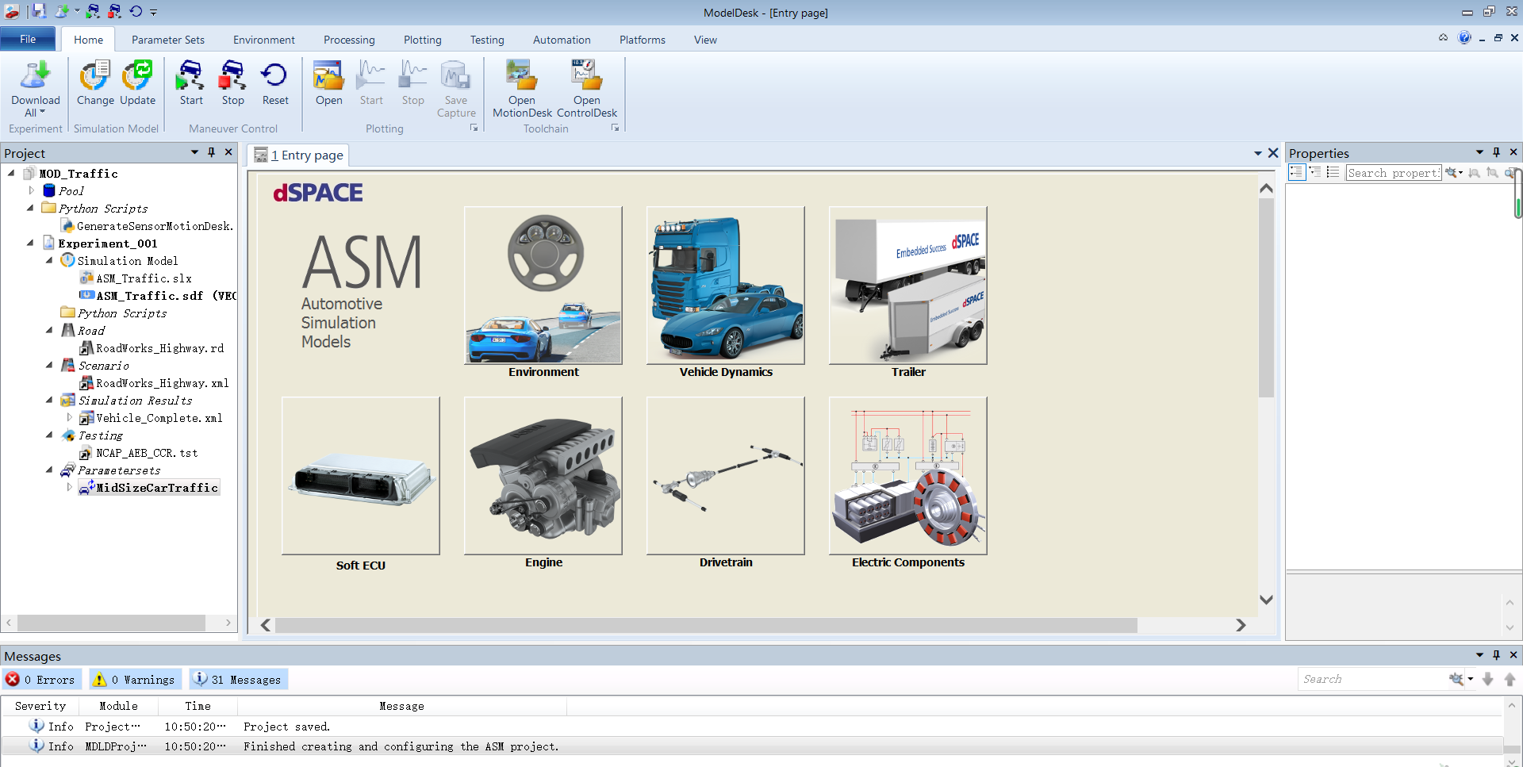Select the Vehicle Dynamics model thumbnail
This screenshot has height=767, width=1523.
[x=726, y=286]
